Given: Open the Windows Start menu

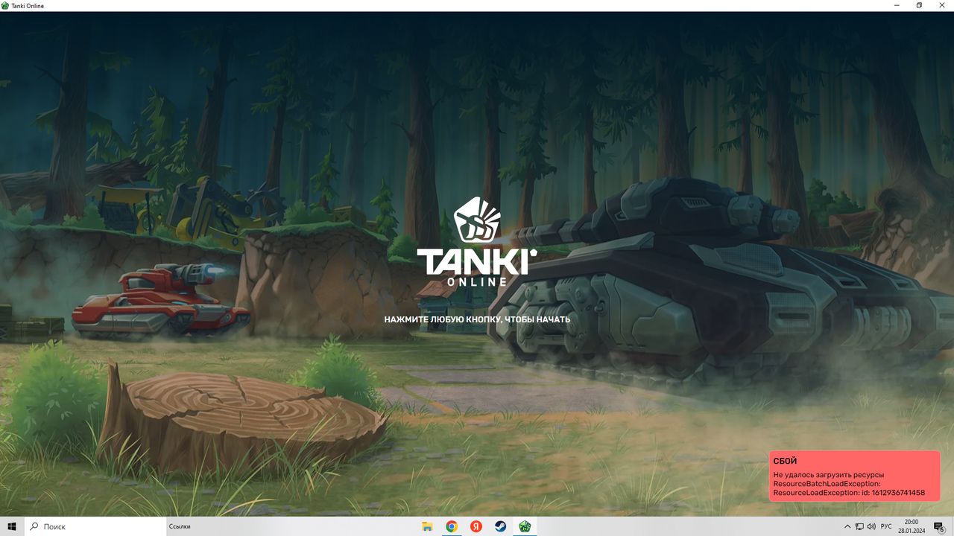Looking at the screenshot, I should coord(12,526).
